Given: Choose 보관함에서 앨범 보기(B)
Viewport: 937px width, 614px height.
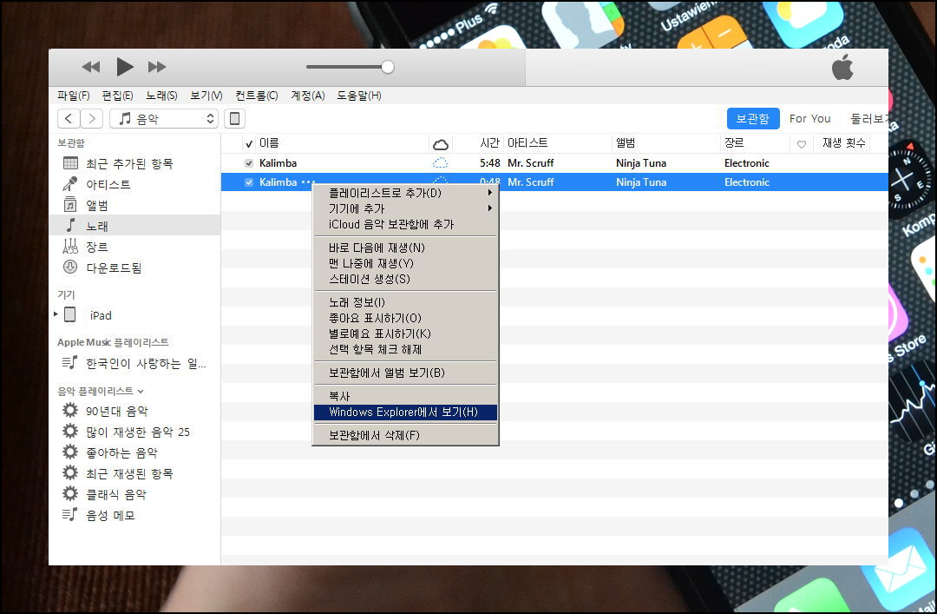Looking at the screenshot, I should coord(406,373).
